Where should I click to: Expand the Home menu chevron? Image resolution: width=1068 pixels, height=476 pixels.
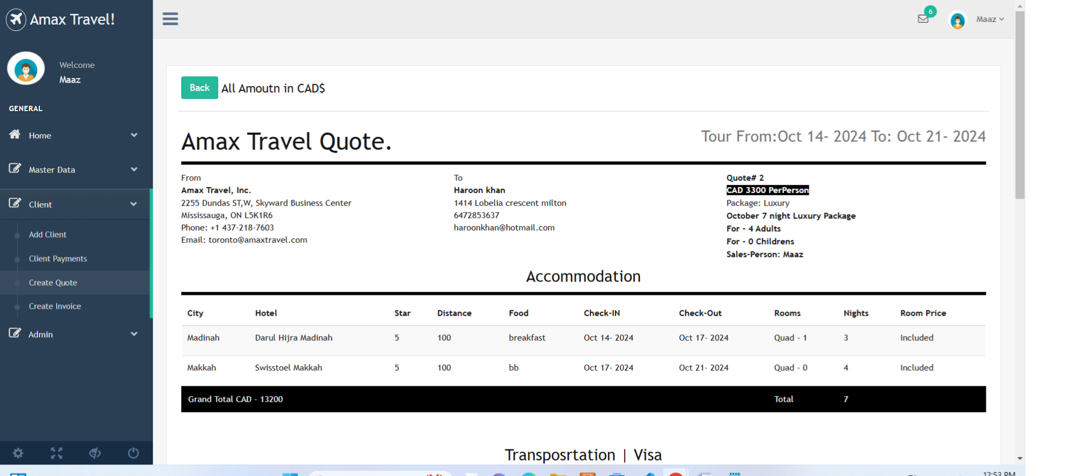pyautogui.click(x=134, y=135)
